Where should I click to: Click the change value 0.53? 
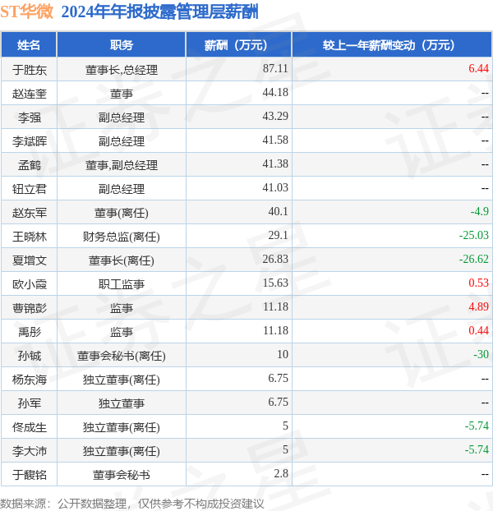478,283
